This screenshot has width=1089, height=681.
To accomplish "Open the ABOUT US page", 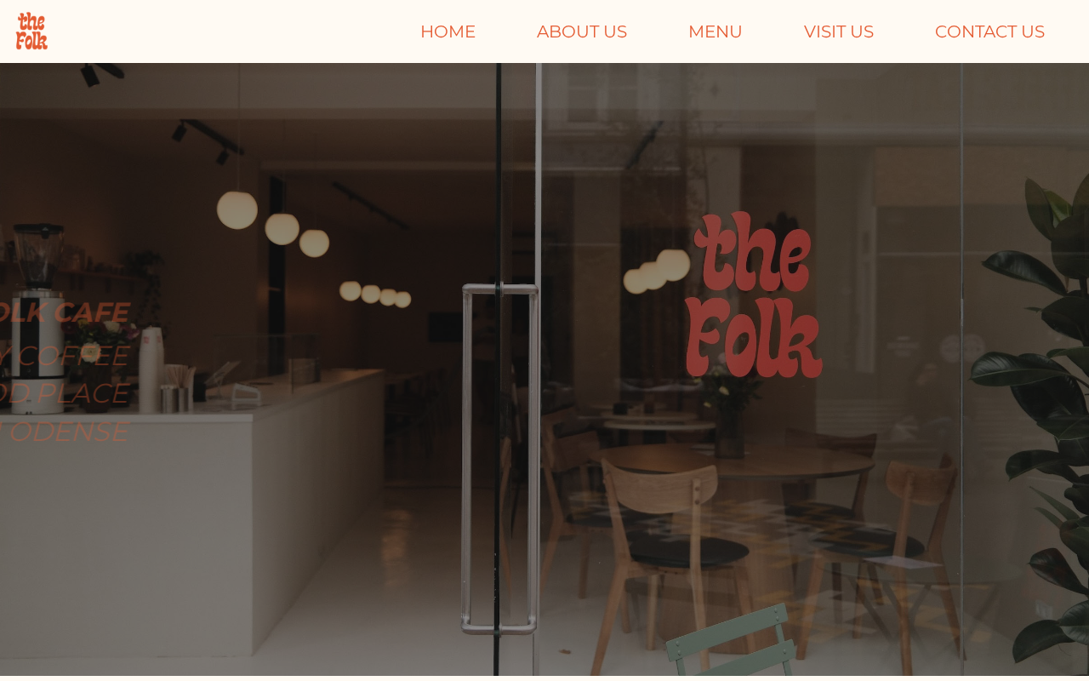I will coord(582,31).
